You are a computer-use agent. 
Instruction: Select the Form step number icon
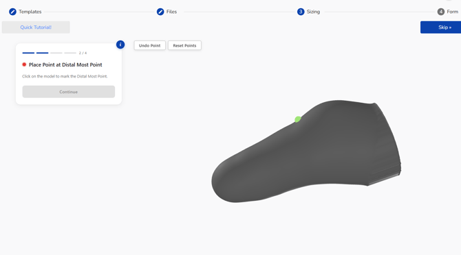coord(441,12)
